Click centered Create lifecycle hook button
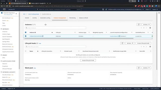 pyautogui.click(x=88, y=60)
